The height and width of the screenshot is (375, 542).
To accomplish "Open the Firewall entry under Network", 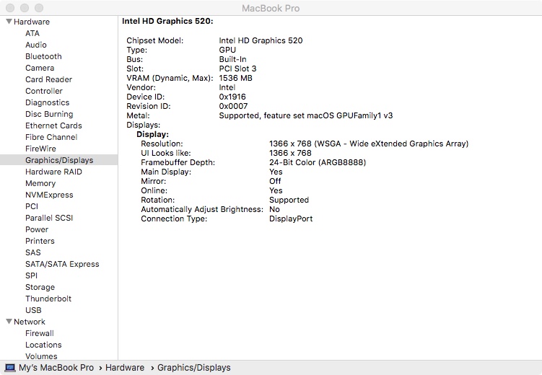I will pyautogui.click(x=40, y=333).
